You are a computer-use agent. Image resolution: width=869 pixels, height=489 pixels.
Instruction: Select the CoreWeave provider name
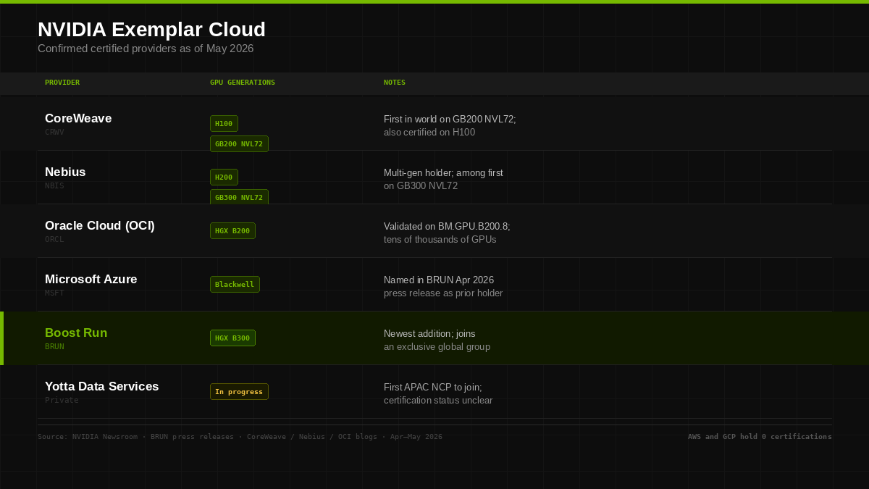(x=78, y=118)
